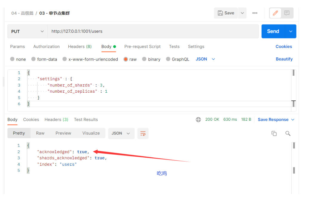
Task: Click the three-dot more options icon
Action: click(255, 13)
